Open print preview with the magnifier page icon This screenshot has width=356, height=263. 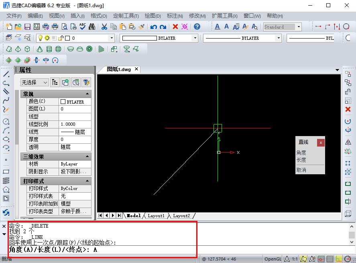(65, 27)
